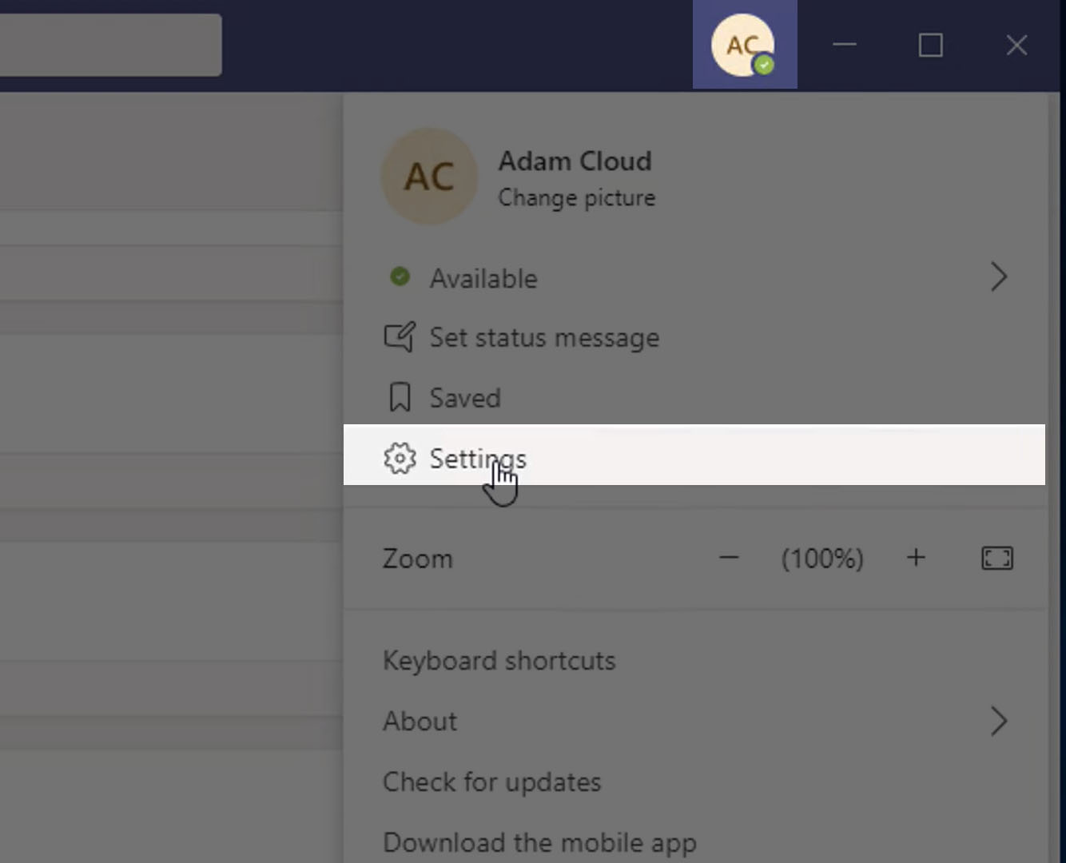Click the search box in title bar
1066x863 pixels.
click(110, 45)
